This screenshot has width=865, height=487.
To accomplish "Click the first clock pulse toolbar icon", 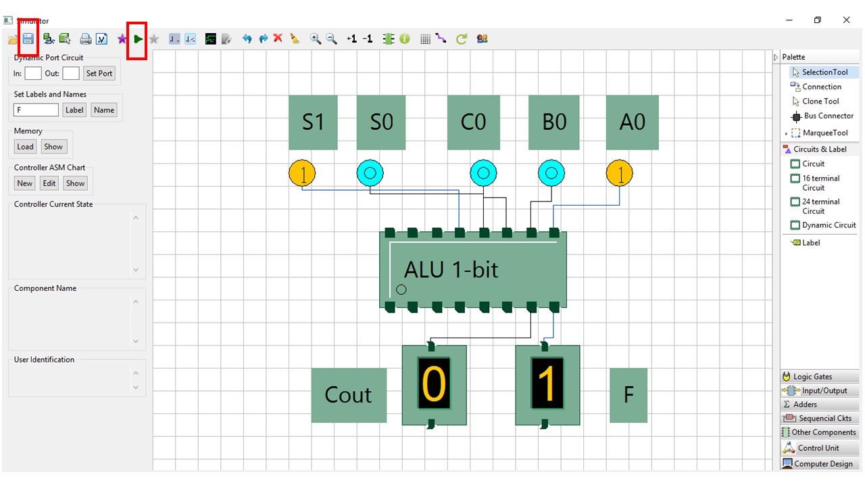I will pos(174,39).
